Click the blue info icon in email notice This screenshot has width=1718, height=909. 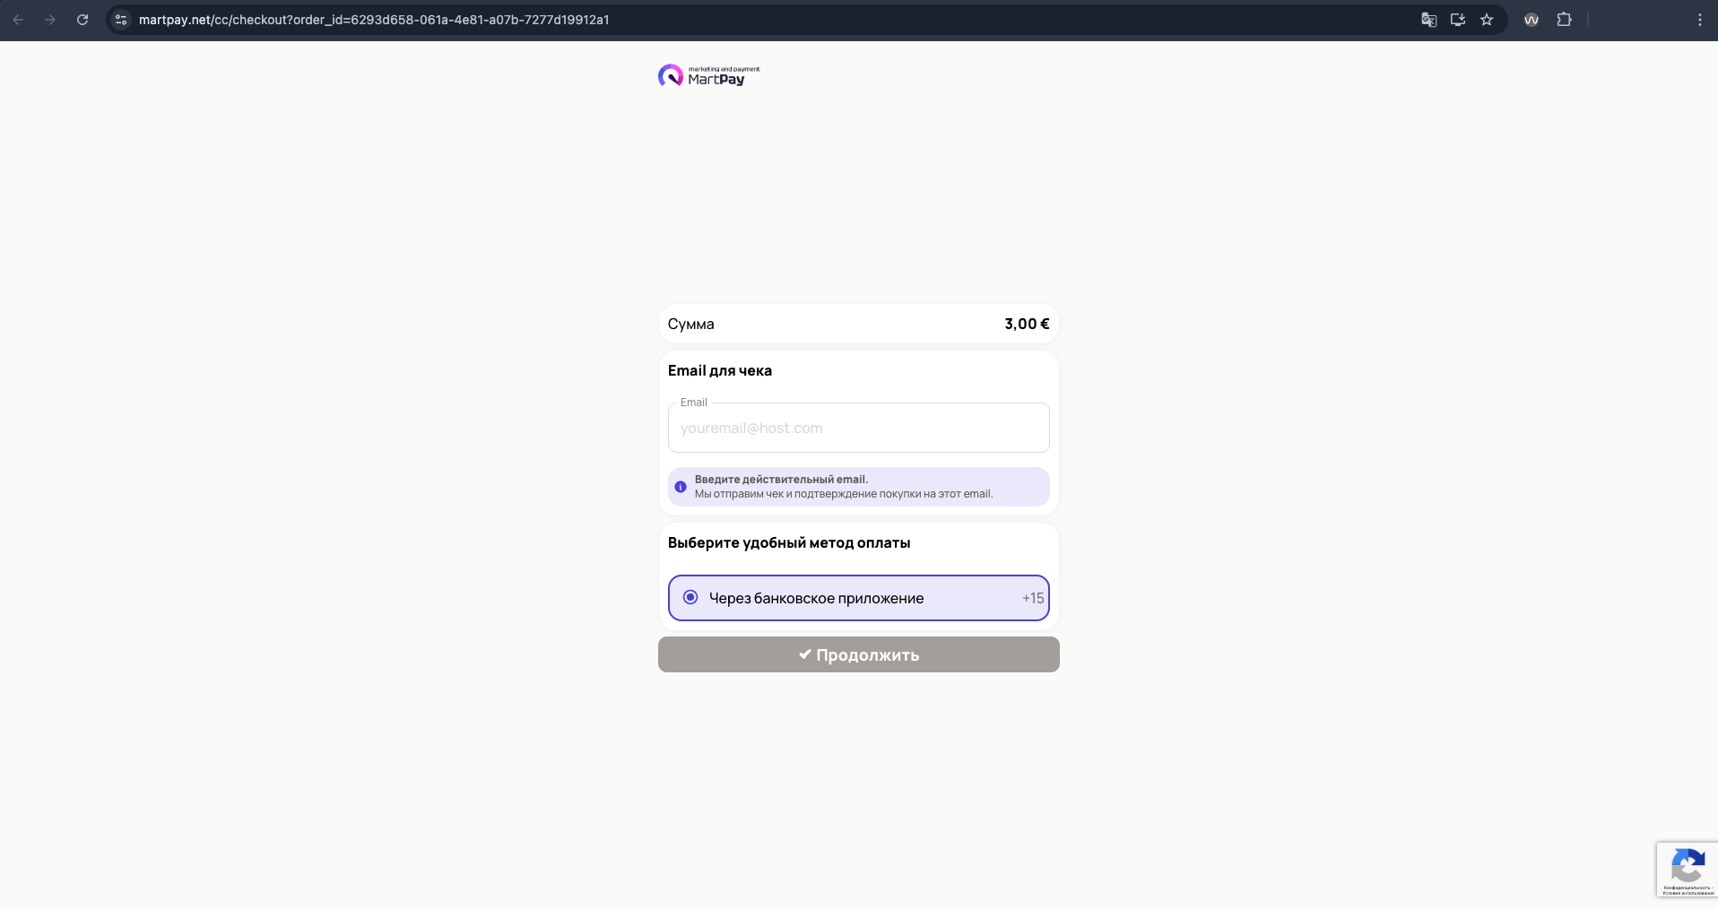(x=681, y=487)
